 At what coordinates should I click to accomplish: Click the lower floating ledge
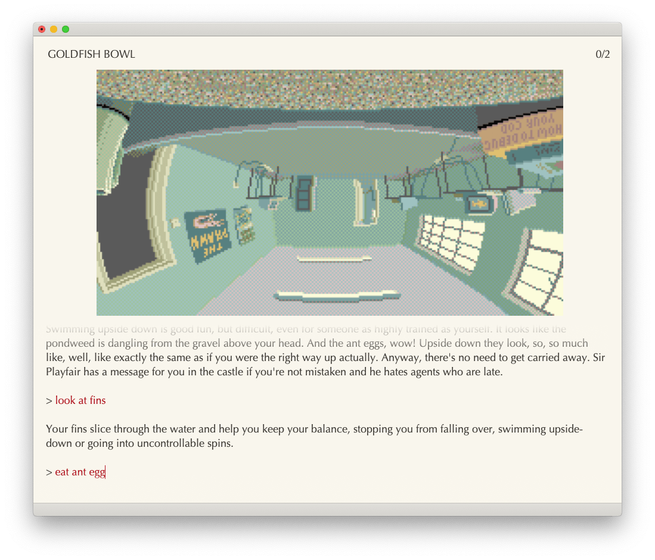pyautogui.click(x=337, y=294)
